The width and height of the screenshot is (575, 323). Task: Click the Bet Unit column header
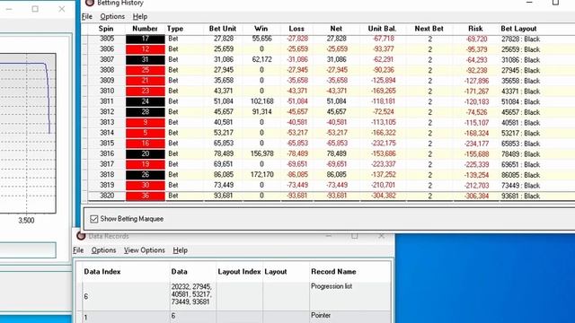pos(223,29)
